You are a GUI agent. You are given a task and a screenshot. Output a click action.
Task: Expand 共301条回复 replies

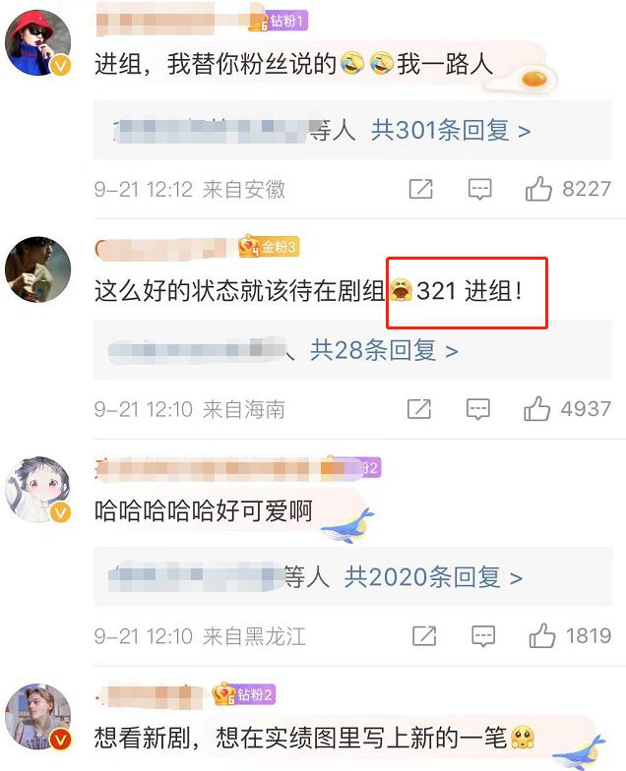point(451,130)
